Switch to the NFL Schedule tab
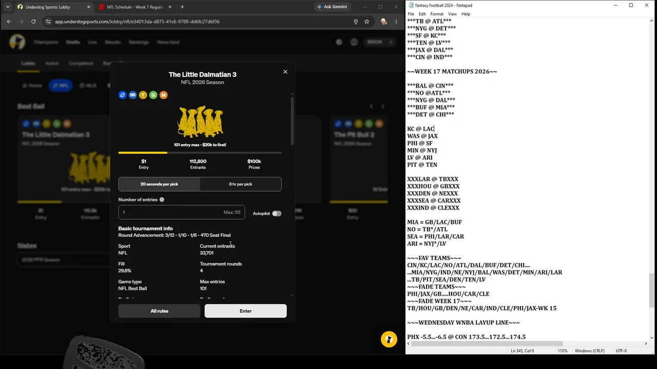This screenshot has width=657, height=369. pos(136,7)
